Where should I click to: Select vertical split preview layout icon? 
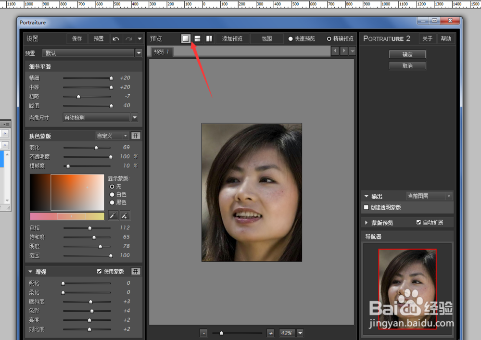click(209, 38)
